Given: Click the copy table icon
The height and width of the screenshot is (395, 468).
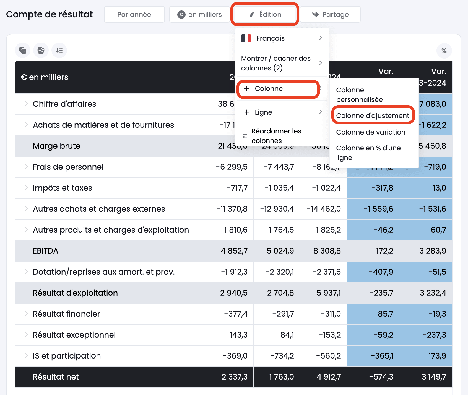Looking at the screenshot, I should pyautogui.click(x=23, y=50).
